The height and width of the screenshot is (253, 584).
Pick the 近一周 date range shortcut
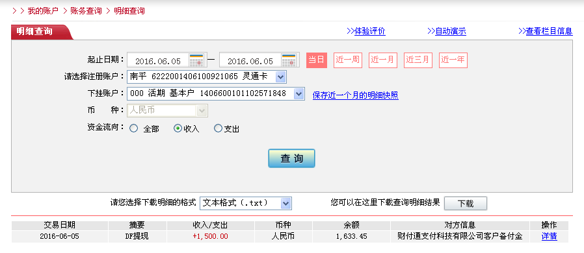pyautogui.click(x=347, y=60)
